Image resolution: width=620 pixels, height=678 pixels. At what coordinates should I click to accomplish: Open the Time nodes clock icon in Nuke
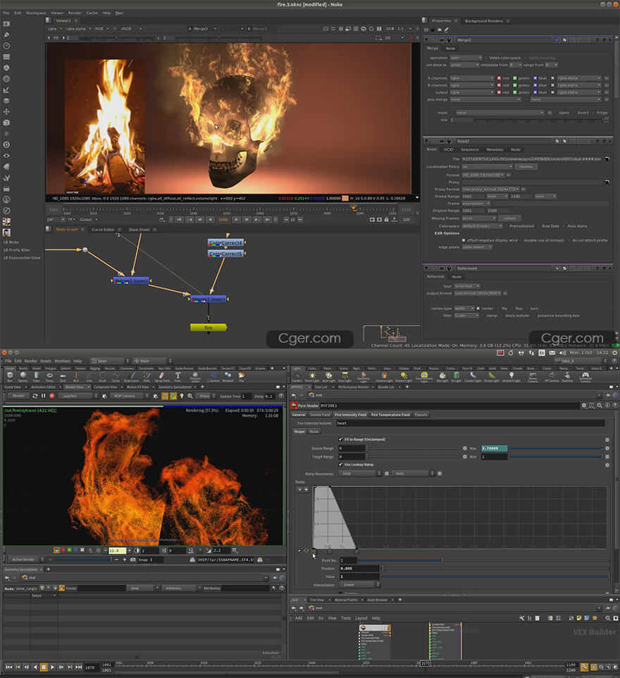point(6,45)
